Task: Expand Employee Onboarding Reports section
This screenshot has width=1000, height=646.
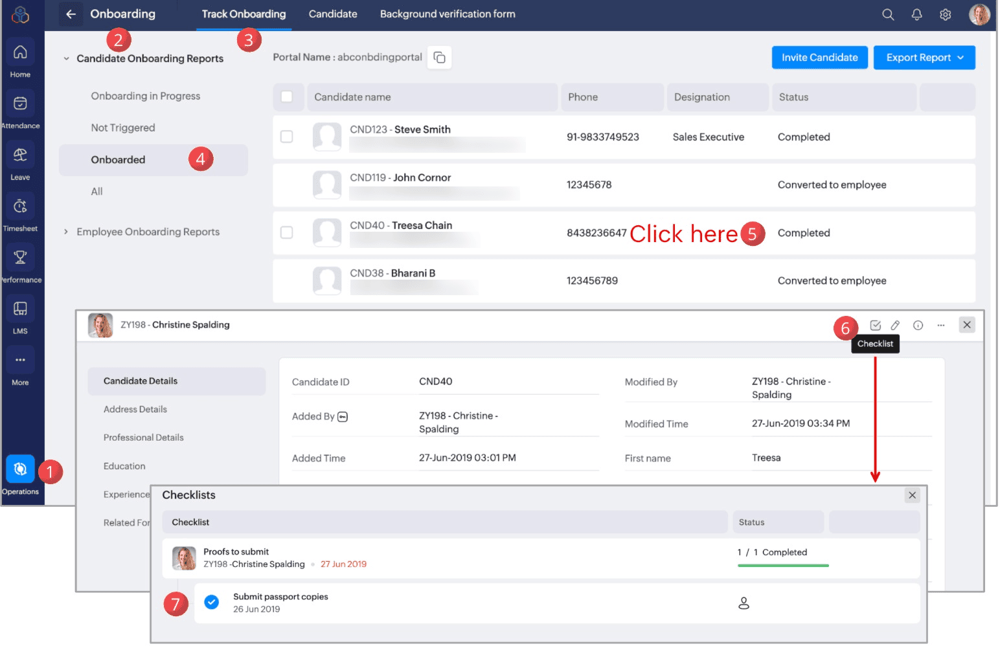Action: tap(66, 232)
